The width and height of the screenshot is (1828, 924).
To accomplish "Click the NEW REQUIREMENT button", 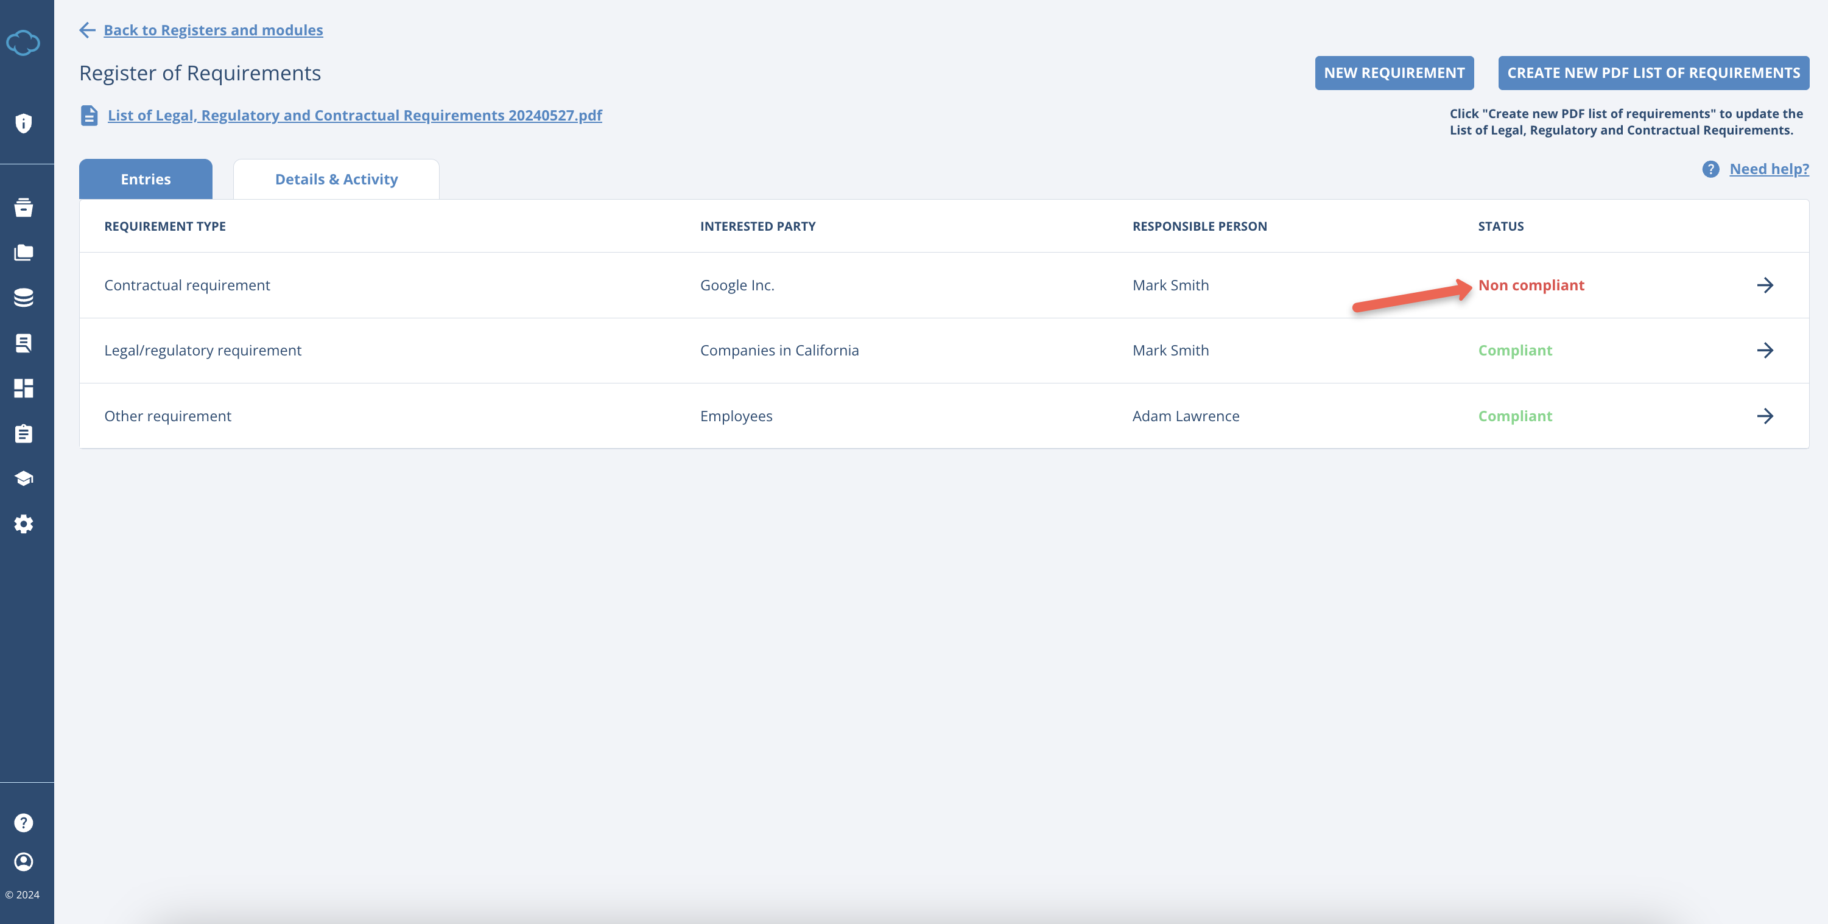I will [x=1394, y=73].
